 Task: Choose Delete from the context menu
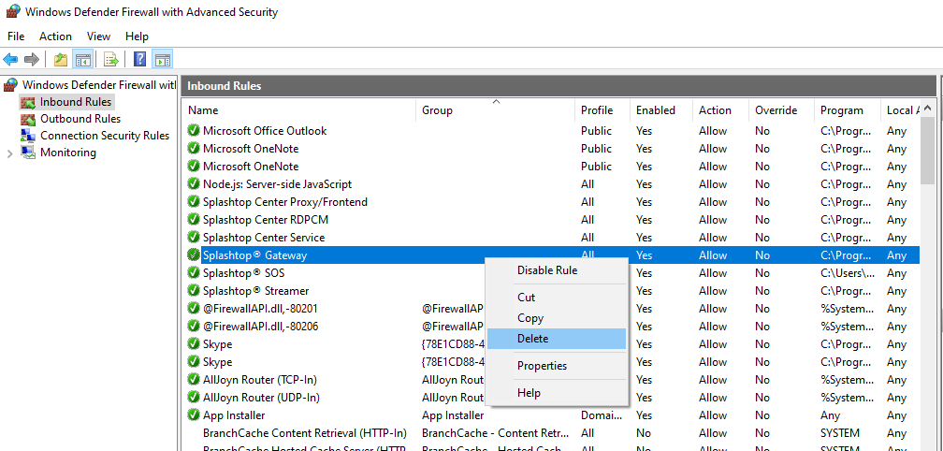532,339
